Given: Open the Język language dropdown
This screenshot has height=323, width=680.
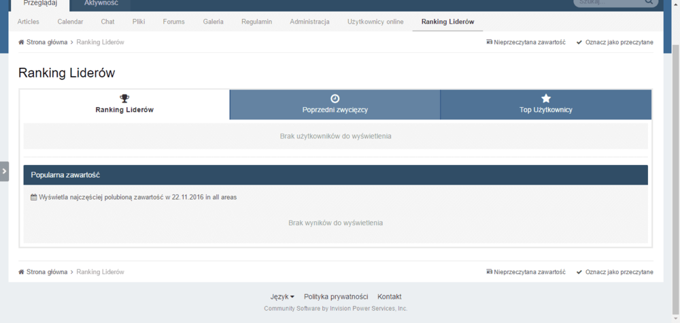Looking at the screenshot, I should [x=282, y=297].
